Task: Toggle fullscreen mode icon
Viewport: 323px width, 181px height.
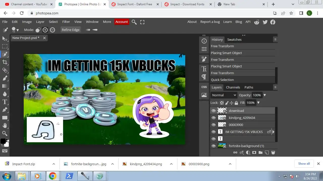Action: point(142,22)
